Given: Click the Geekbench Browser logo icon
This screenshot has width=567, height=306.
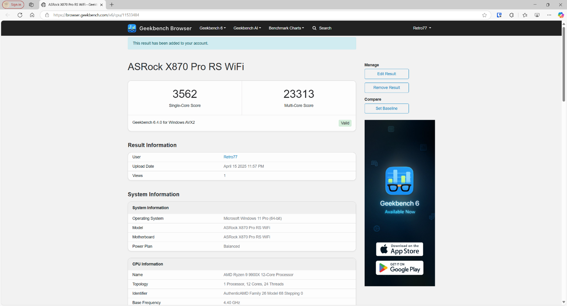Looking at the screenshot, I should [132, 28].
